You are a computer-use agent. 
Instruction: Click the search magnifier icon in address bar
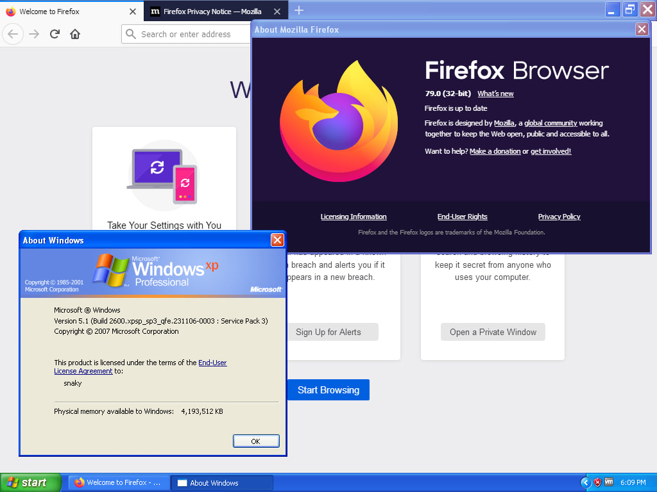coord(131,34)
